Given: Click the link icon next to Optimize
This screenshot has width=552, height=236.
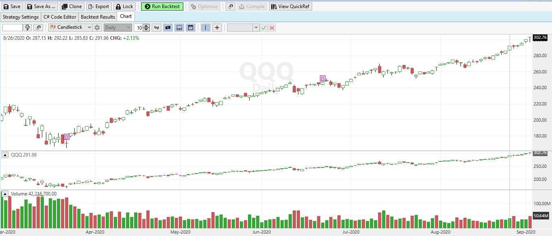Looking at the screenshot, I should [230, 6].
